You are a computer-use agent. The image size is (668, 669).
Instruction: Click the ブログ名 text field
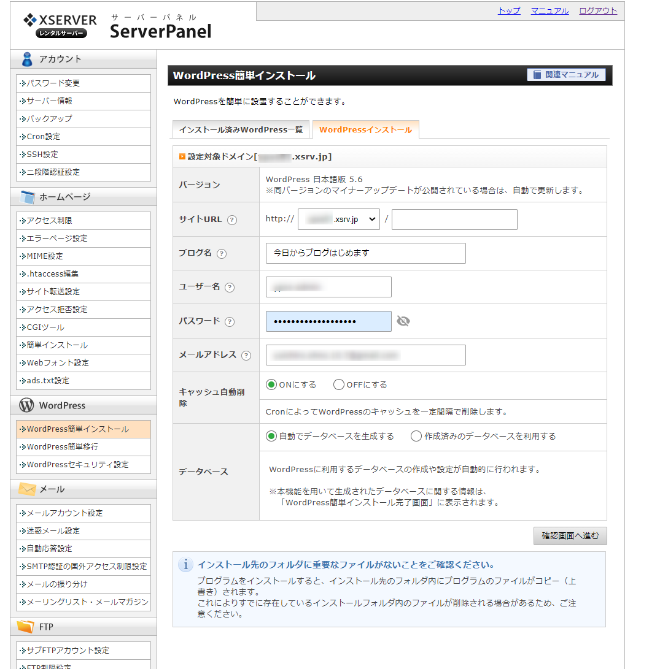coord(365,253)
